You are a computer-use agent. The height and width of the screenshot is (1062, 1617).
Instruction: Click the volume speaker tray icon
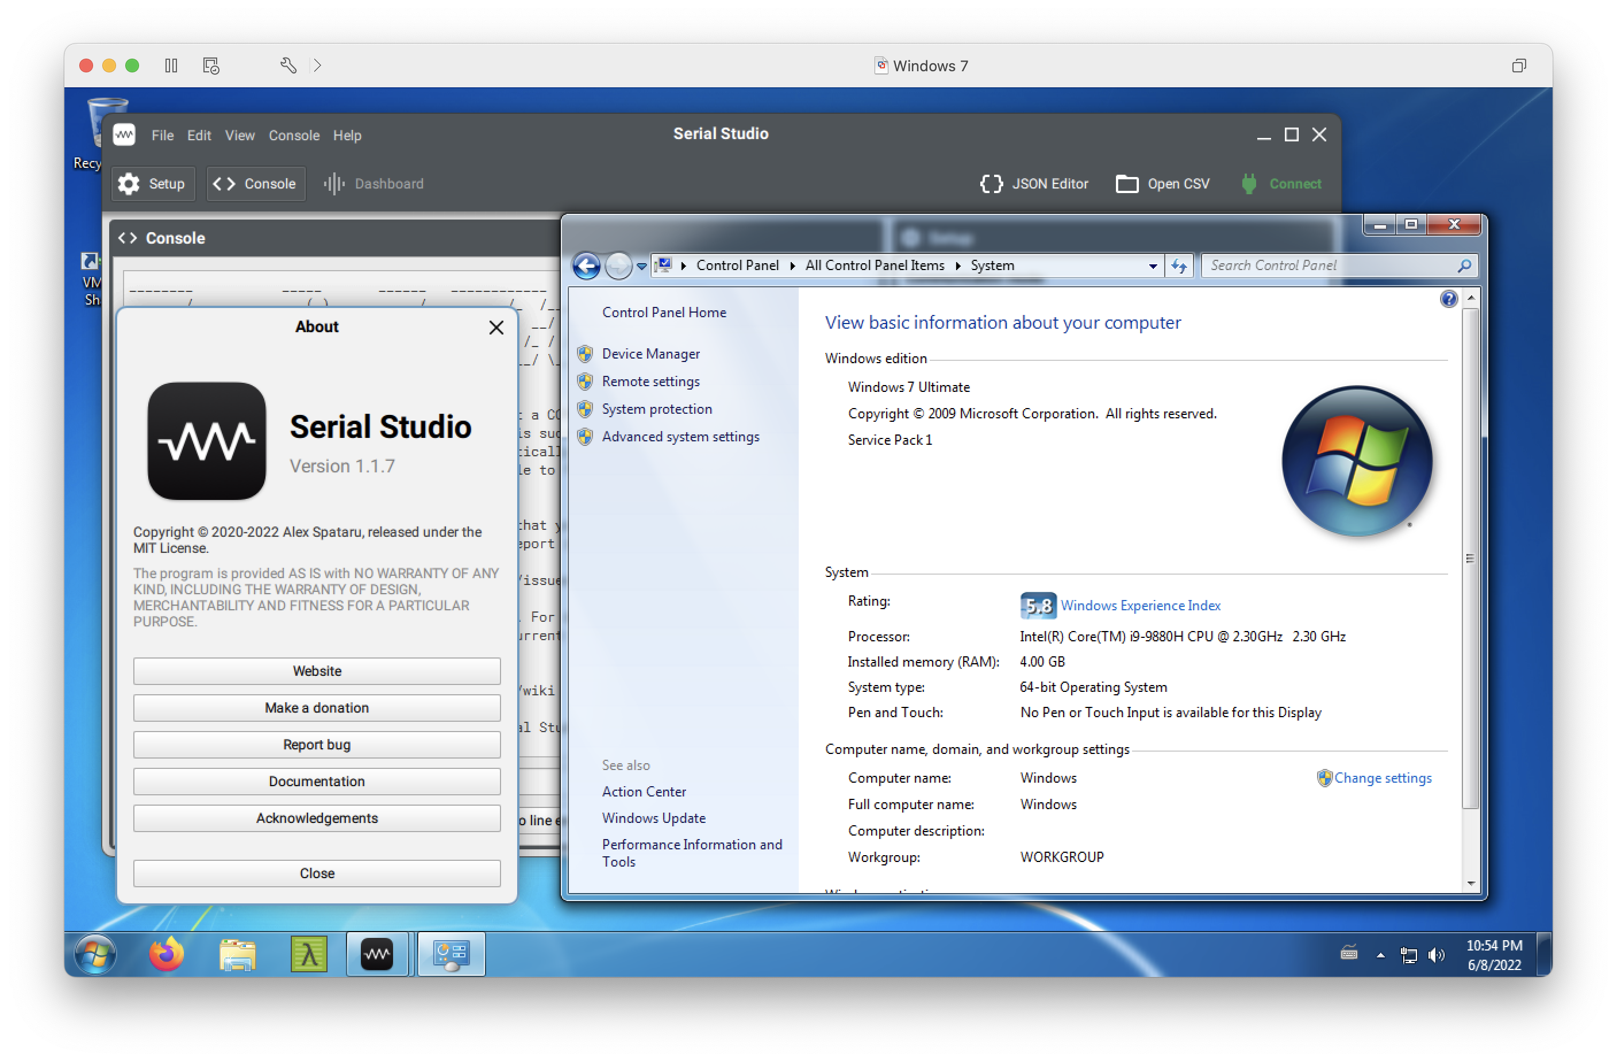(1435, 955)
